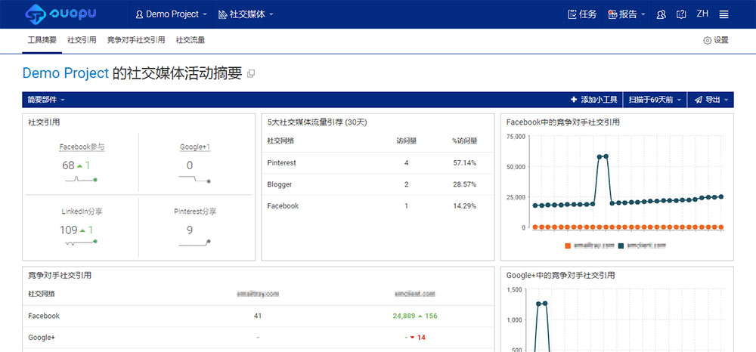Toggle orange series in Facebook chart legend
Image resolution: width=756 pixels, height=352 pixels.
pos(568,245)
